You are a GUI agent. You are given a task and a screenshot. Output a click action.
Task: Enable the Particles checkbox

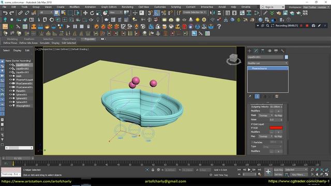[252, 143]
